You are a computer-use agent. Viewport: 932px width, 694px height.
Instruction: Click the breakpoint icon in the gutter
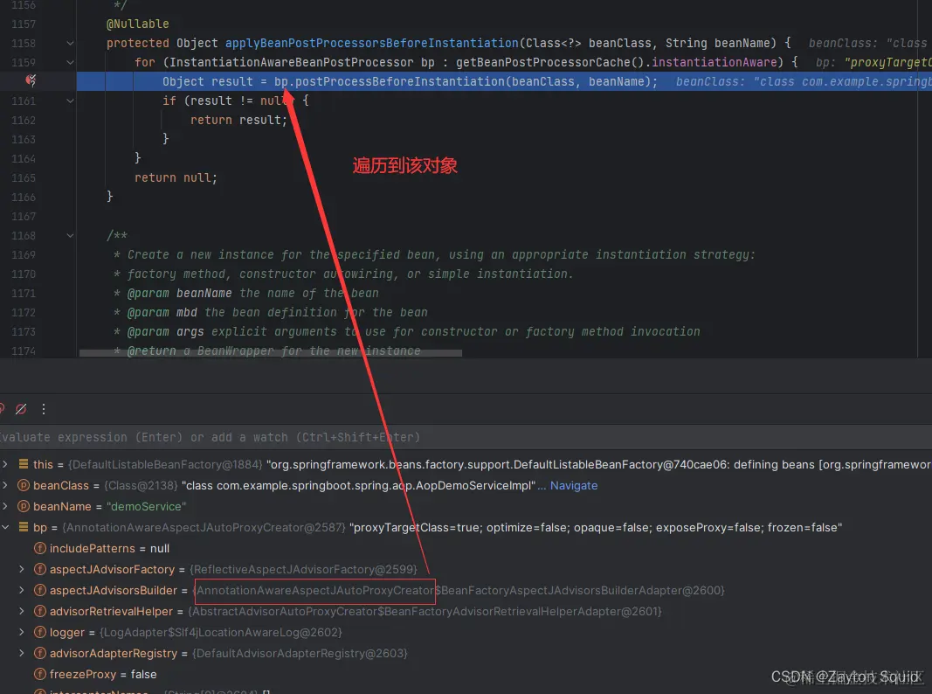click(31, 80)
